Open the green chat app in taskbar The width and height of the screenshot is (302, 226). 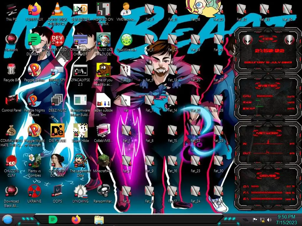(x=53, y=220)
